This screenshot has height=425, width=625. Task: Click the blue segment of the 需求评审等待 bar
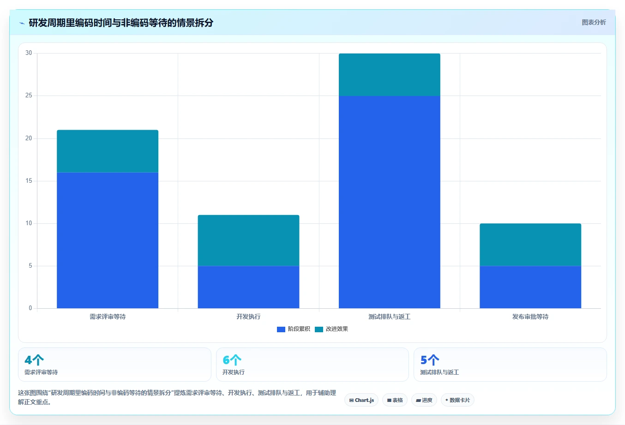tap(108, 240)
